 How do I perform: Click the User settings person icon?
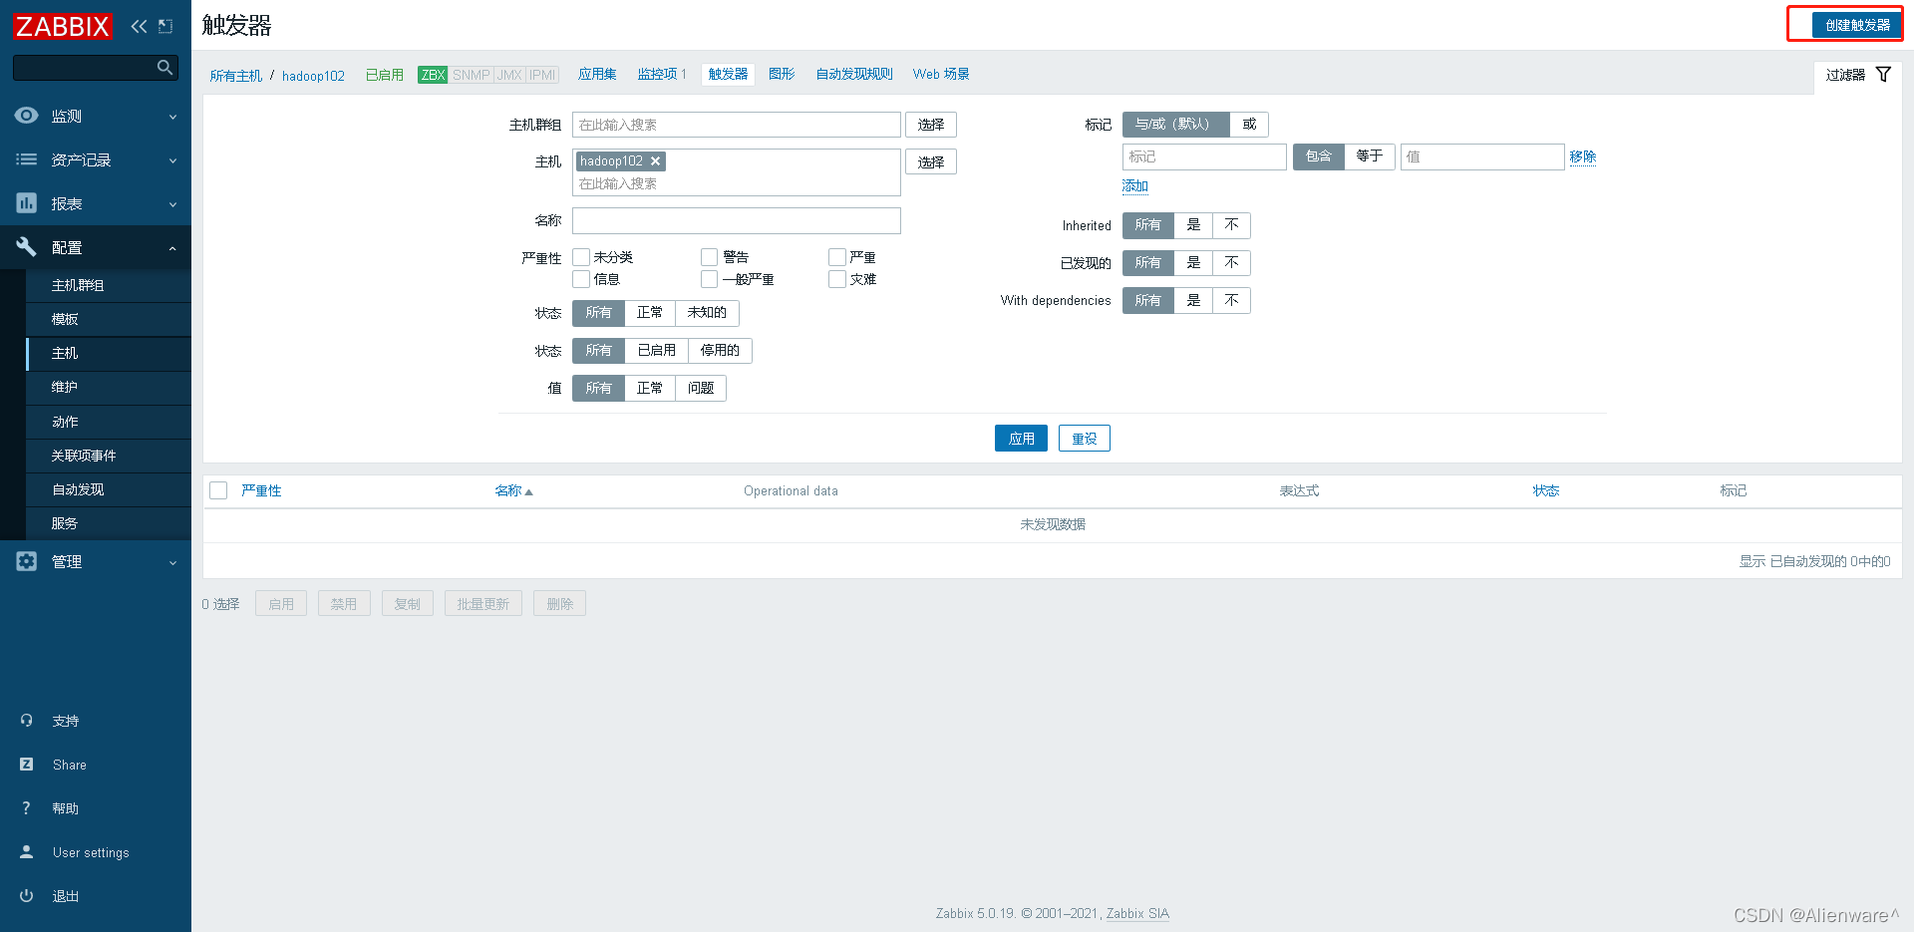pos(27,852)
